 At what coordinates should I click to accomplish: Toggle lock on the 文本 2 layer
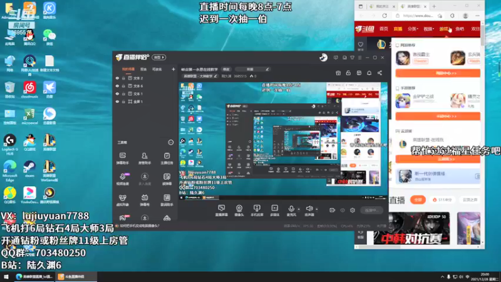(123, 78)
